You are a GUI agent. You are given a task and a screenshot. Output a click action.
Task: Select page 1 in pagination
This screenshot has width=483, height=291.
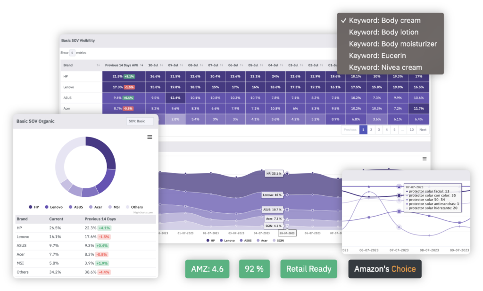[363, 130]
